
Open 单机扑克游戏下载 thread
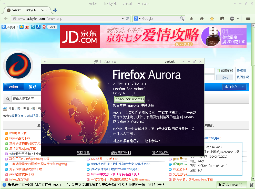click(121, 164)
